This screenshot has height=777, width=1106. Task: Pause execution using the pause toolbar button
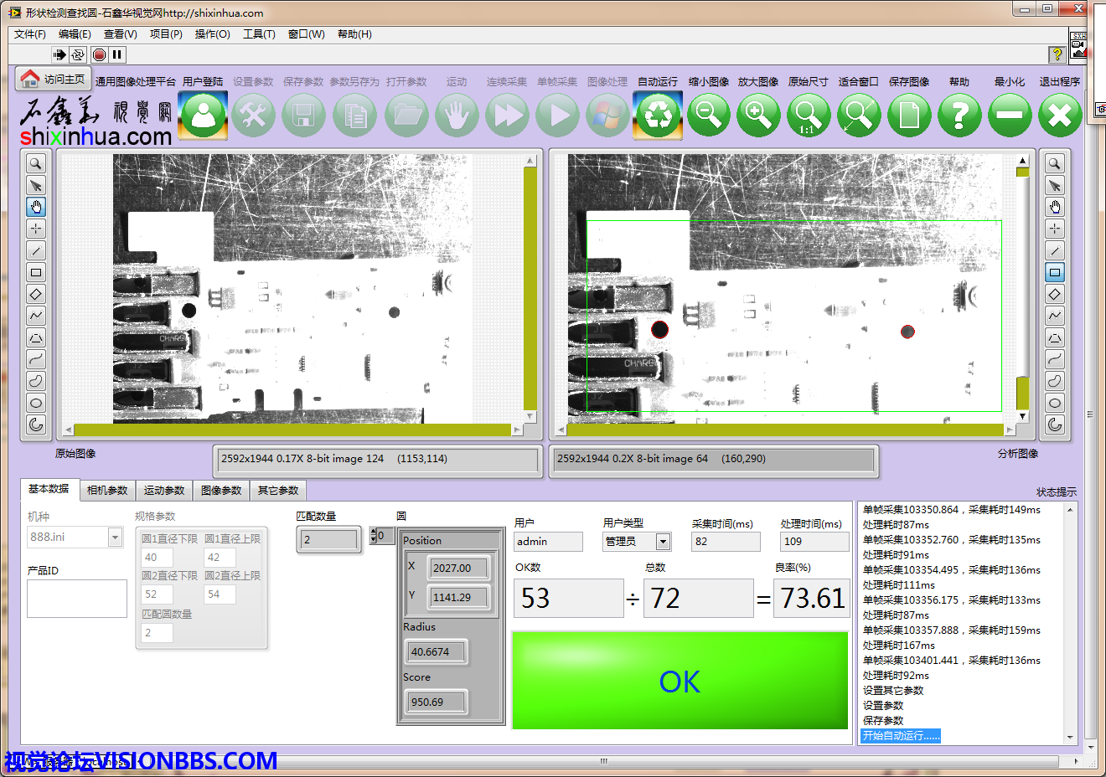[x=117, y=54]
